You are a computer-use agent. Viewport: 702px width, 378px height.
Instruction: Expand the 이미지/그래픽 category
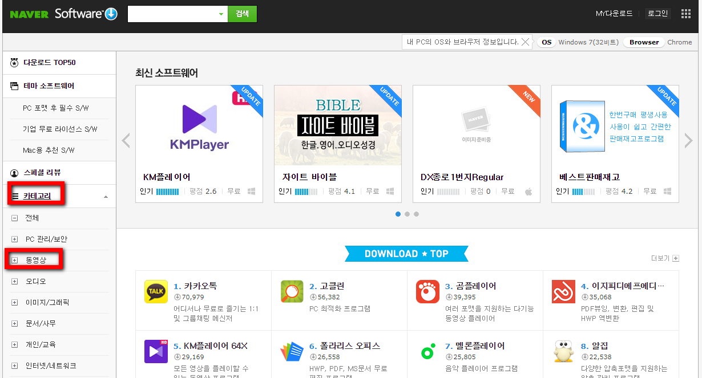pos(15,303)
